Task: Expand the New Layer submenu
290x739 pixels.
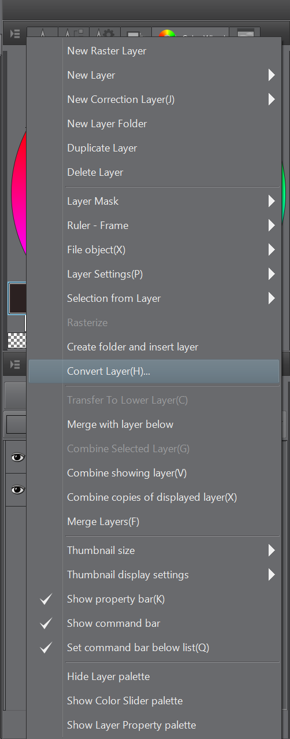Action: pos(272,75)
